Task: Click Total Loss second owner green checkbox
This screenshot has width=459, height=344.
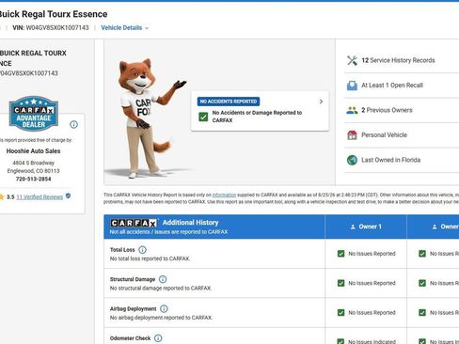Action: tap(422, 254)
